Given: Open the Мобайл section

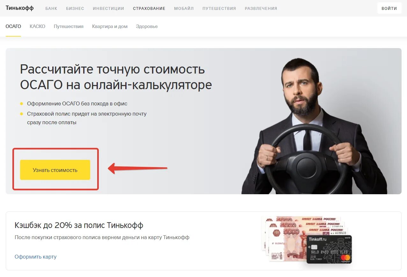Looking at the screenshot, I should (184, 9).
